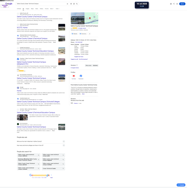Click the date and time widget showing 16 Jul 2026
188x188 pixels.
coord(142,5)
